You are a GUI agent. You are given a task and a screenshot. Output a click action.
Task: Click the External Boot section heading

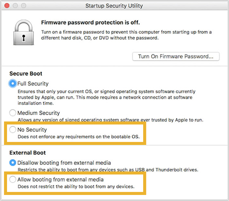27,153
